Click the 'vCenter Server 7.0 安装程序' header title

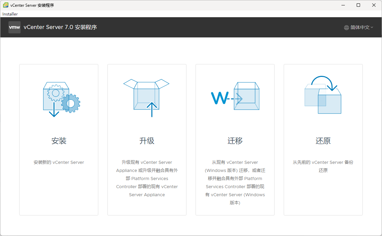tap(60, 27)
